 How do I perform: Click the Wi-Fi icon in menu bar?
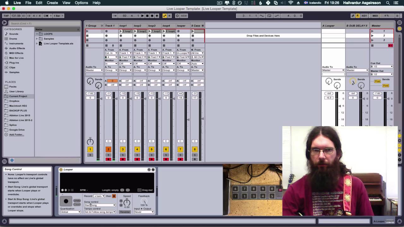tap(291, 3)
